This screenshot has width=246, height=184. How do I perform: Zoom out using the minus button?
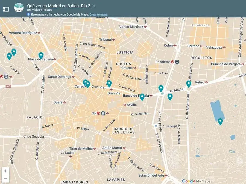pyautogui.click(x=5, y=178)
